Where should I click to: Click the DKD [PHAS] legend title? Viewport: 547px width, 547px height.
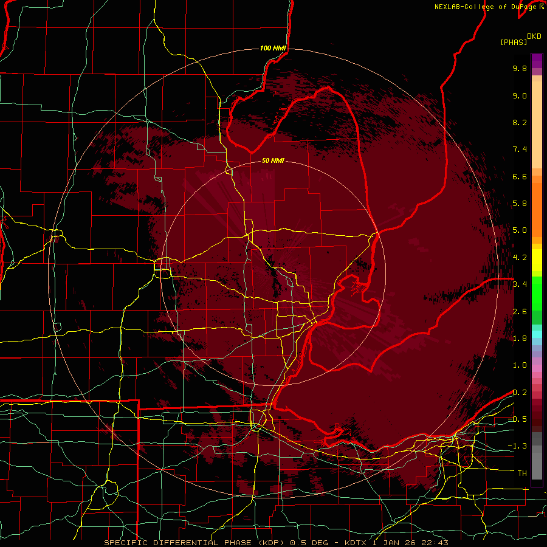520,40
